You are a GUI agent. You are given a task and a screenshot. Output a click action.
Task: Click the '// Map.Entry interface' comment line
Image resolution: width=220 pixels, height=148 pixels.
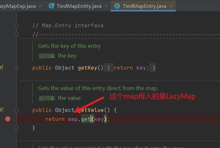pos(68,25)
